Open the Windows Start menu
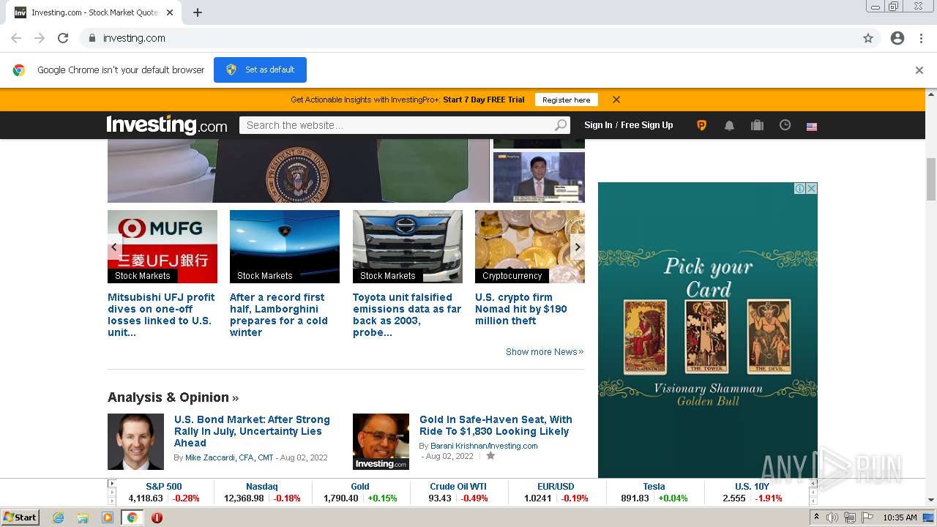 point(20,517)
